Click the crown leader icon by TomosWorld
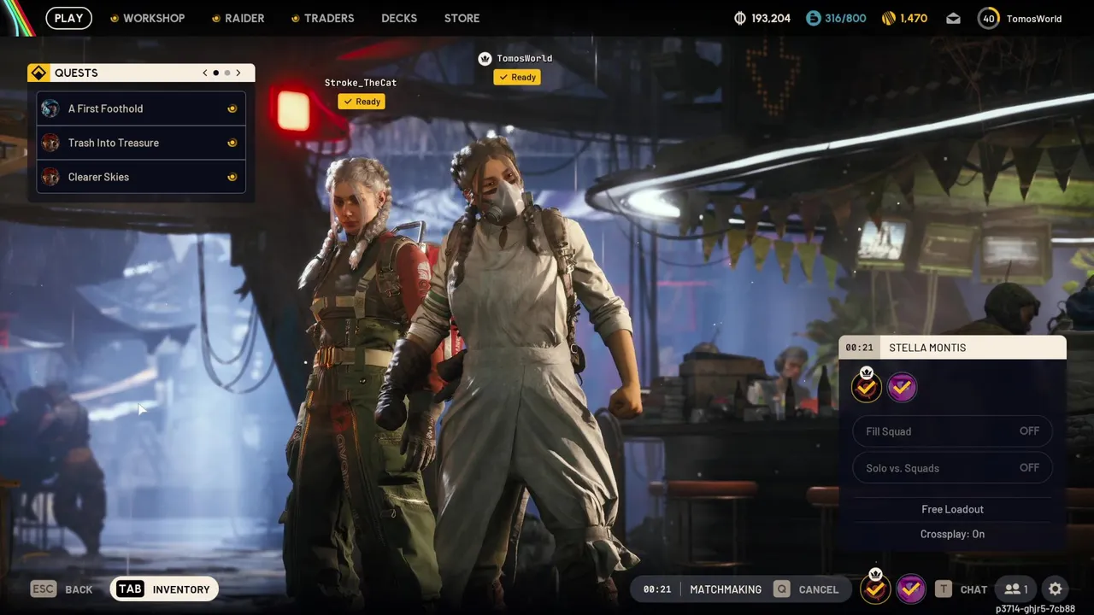Screen dimensions: 1094x615 (485, 58)
